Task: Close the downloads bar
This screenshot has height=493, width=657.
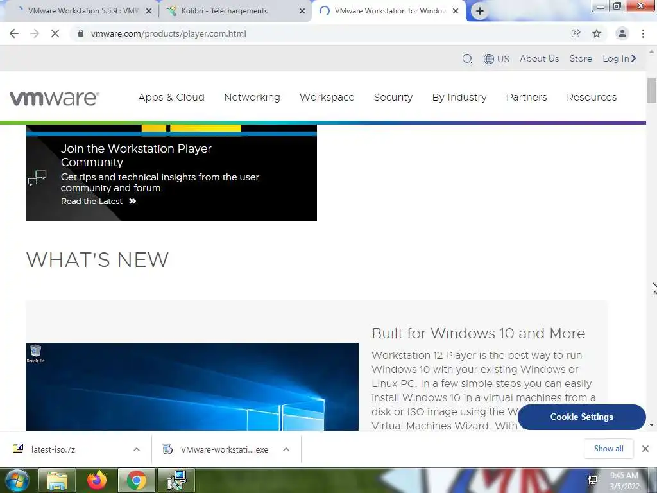Action: 645,449
